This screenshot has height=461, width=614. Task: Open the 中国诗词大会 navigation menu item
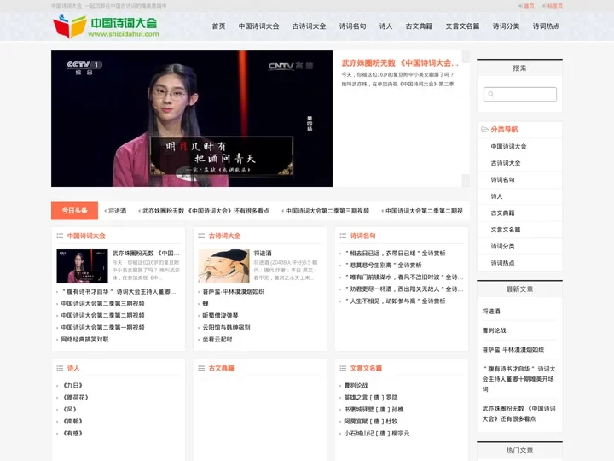(x=259, y=26)
